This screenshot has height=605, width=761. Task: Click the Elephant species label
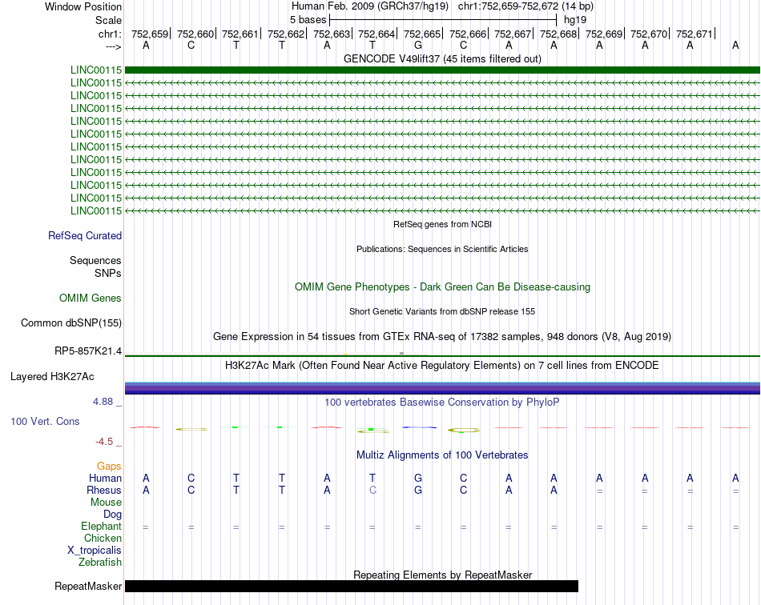coord(101,526)
